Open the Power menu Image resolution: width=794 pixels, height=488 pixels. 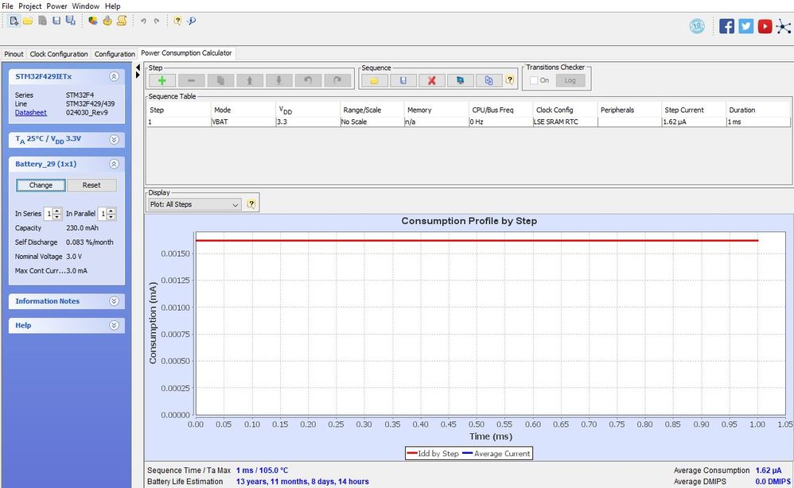click(56, 6)
